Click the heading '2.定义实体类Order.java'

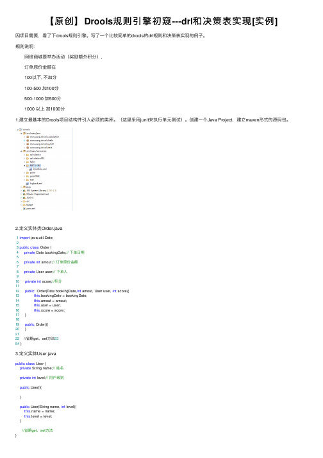pyautogui.click(x=38, y=228)
